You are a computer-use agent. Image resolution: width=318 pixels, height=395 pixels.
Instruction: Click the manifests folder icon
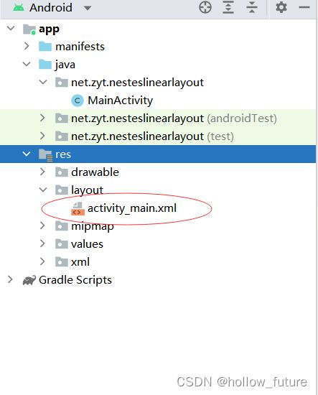click(45, 47)
